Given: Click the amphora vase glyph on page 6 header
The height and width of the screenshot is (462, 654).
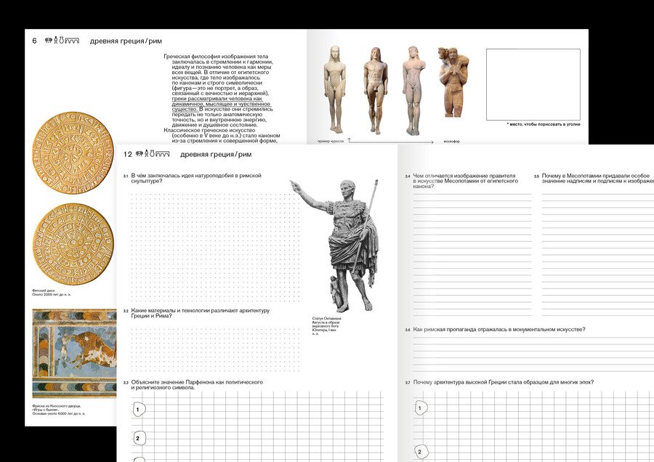Looking at the screenshot, I should pos(61,41).
